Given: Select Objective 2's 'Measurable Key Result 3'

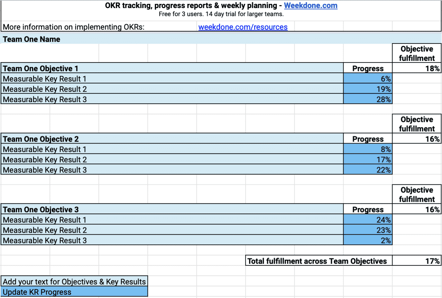Looking at the screenshot, I should [x=172, y=170].
